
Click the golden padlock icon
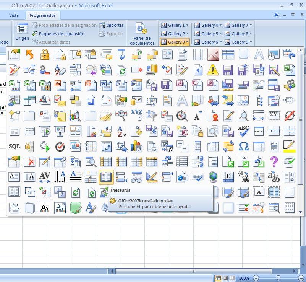pyautogui.click(x=45, y=55)
